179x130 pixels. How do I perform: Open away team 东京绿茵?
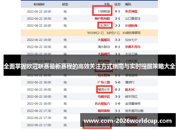131,11
